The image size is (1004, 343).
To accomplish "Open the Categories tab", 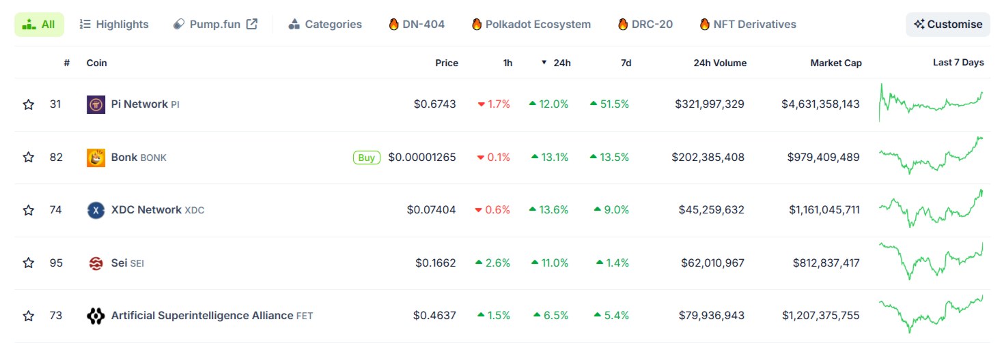I will [325, 25].
